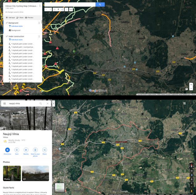Click the Send to your phone icon
The image size is (196, 195).
35,150
